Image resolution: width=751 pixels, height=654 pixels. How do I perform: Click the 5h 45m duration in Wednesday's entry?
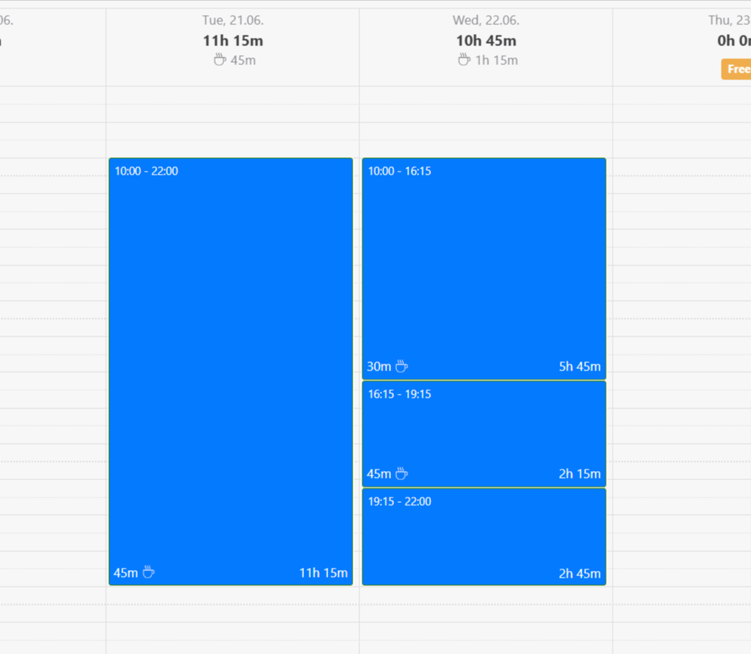(x=579, y=367)
